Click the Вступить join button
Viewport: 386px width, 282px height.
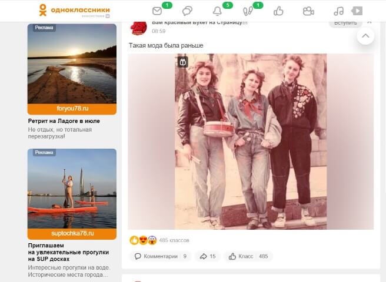tap(345, 23)
